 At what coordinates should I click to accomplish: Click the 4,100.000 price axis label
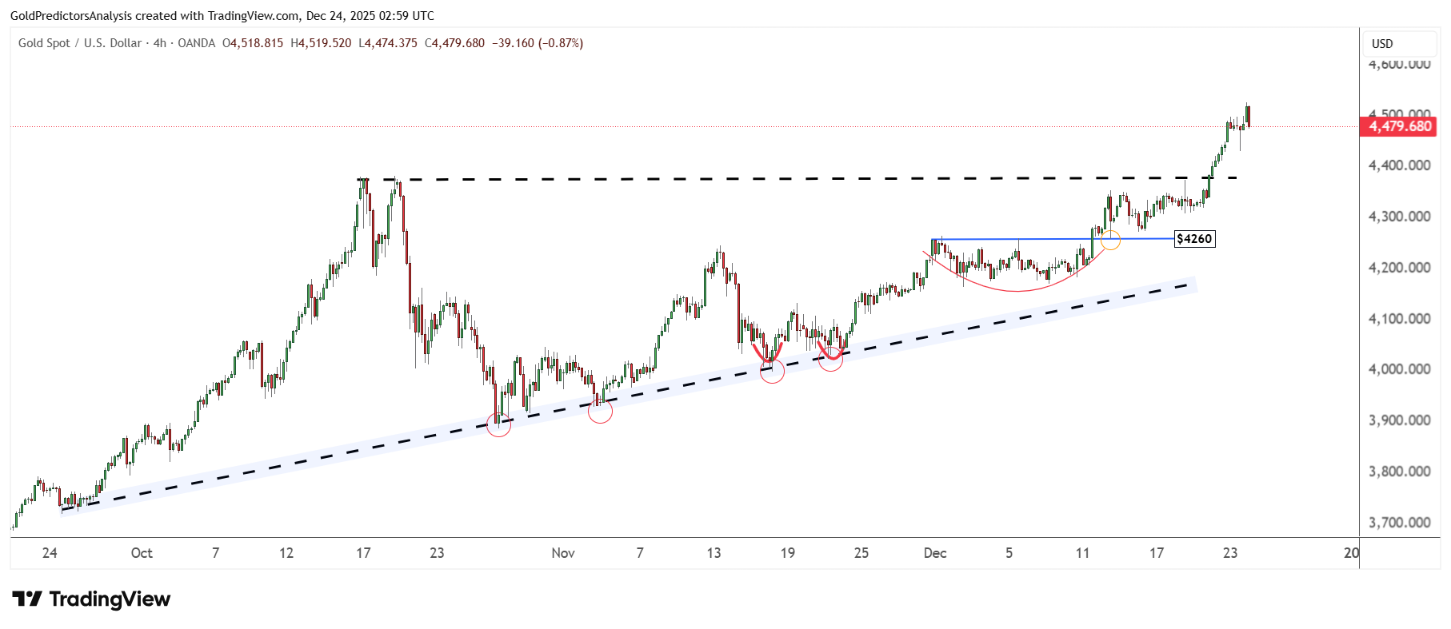[x=1399, y=319]
